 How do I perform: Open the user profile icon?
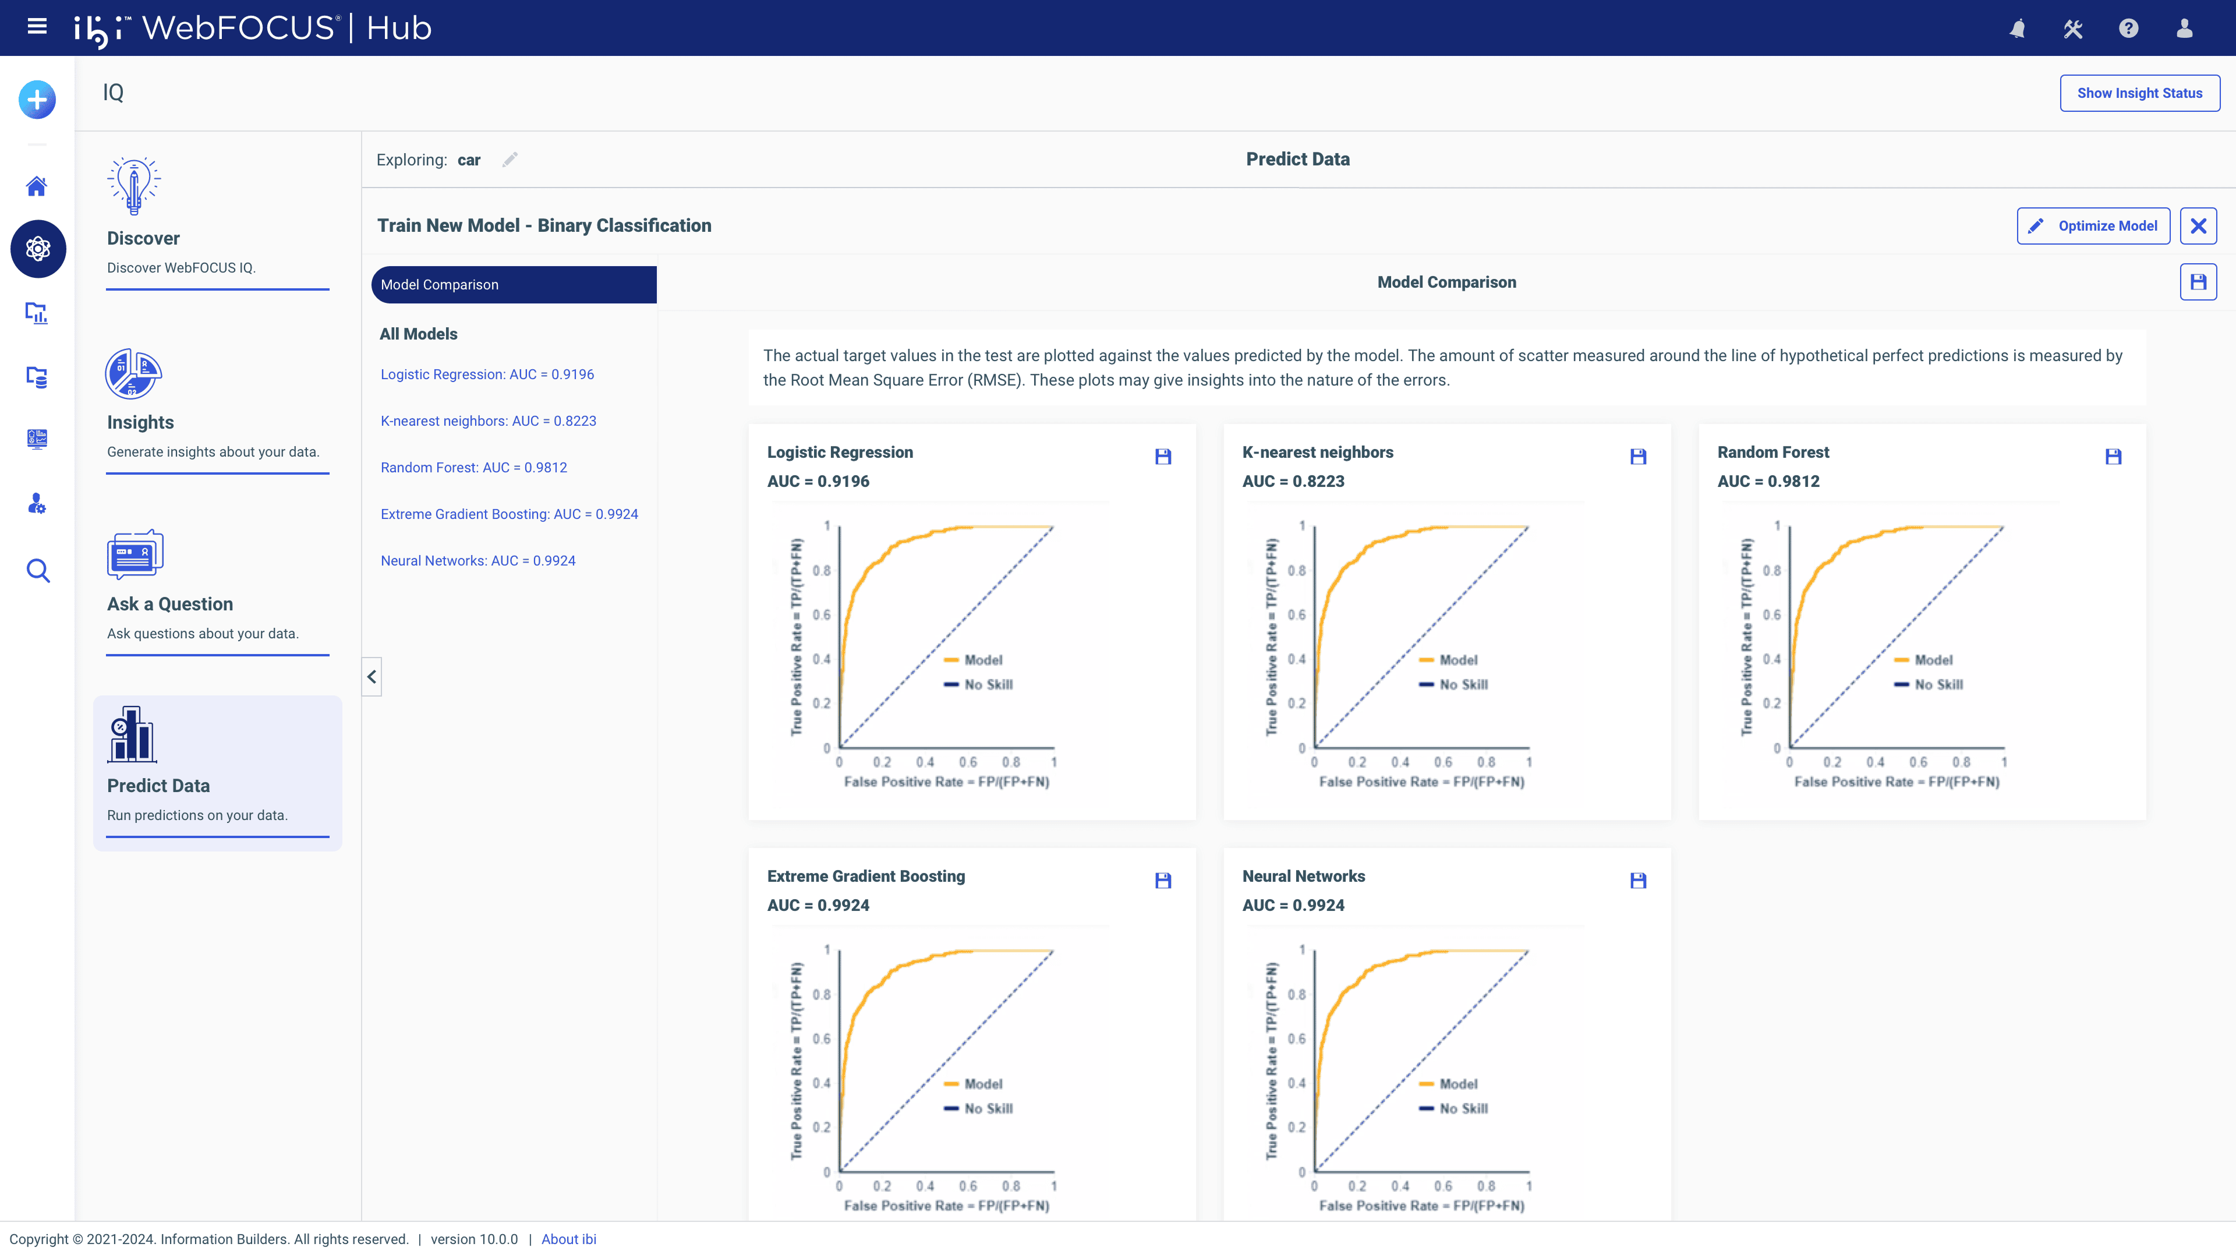click(x=2185, y=29)
